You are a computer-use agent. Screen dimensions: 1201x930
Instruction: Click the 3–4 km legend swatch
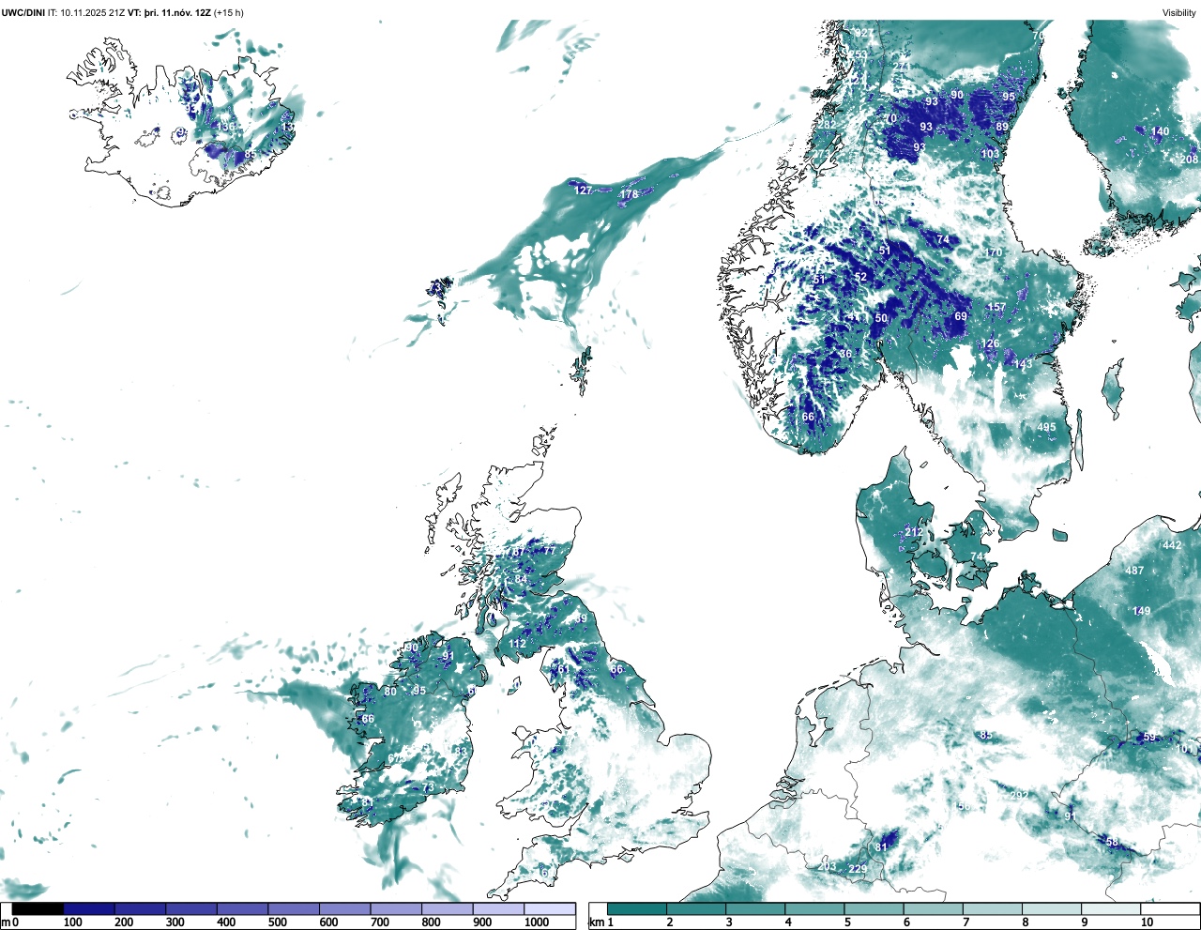point(755,908)
